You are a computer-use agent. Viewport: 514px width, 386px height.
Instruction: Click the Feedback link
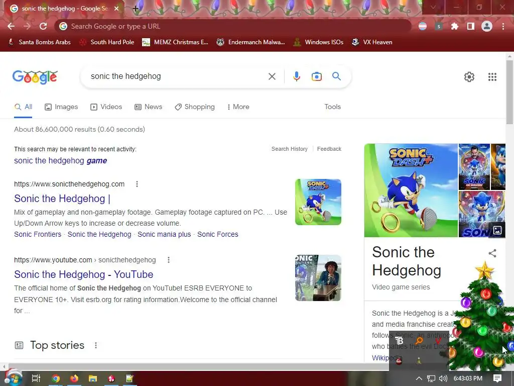pos(329,149)
